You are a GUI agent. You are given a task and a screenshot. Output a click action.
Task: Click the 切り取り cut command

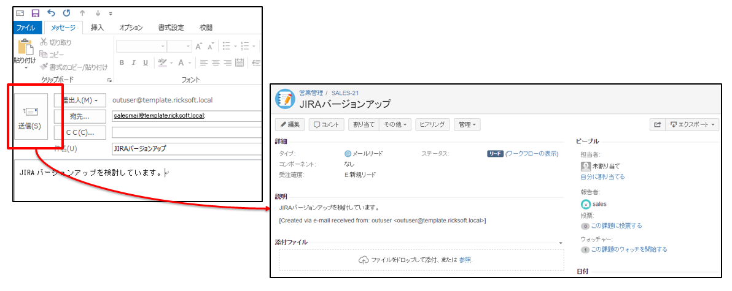55,42
